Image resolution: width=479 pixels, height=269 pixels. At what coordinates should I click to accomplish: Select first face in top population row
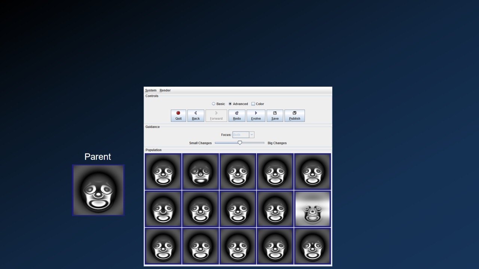[x=163, y=171]
